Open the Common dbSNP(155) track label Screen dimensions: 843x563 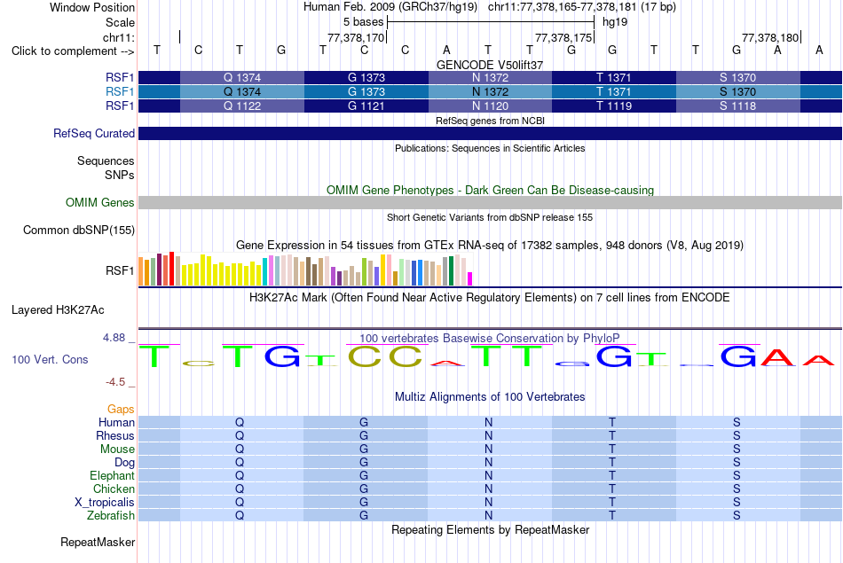tap(79, 230)
